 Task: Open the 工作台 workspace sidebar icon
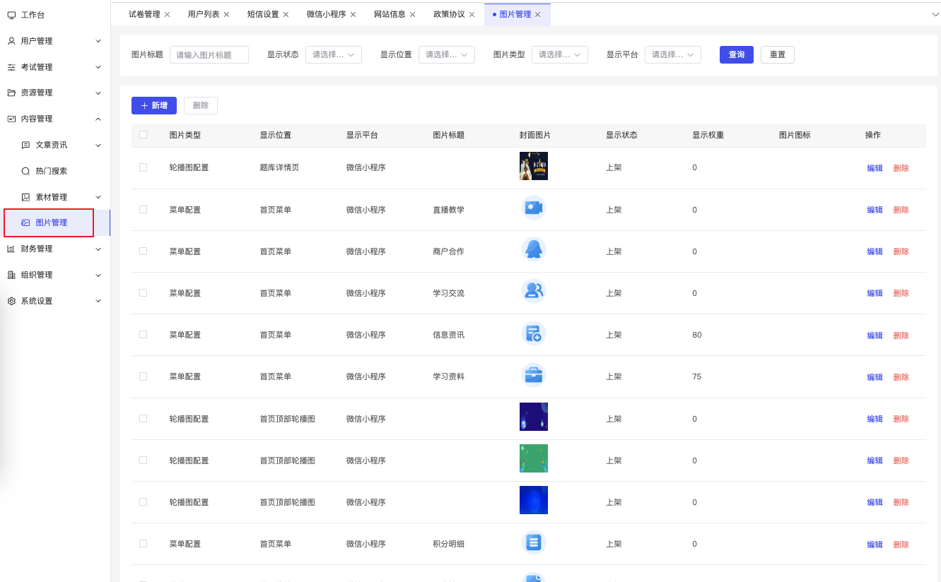[11, 14]
